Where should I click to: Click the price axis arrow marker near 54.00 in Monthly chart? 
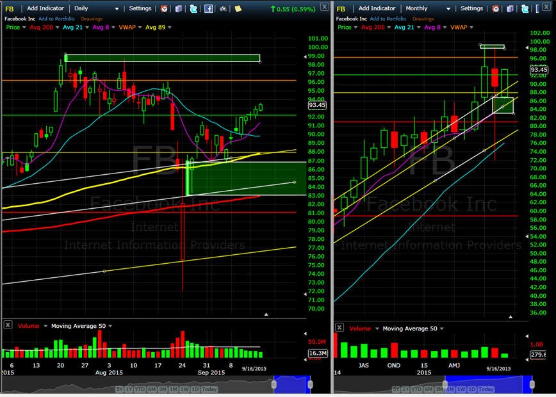click(x=527, y=236)
